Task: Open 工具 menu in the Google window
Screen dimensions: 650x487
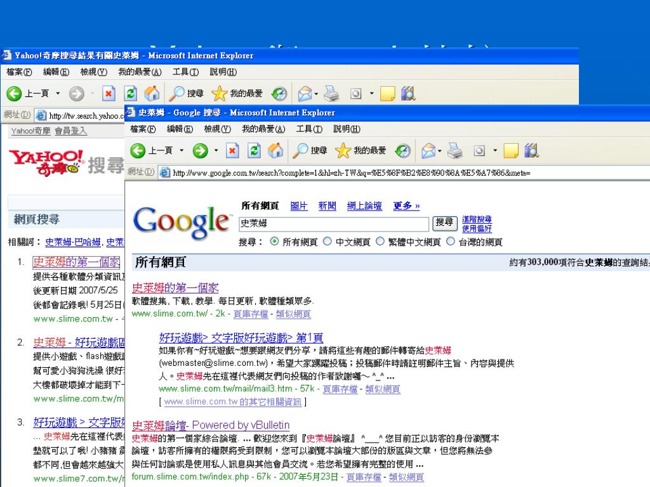Action: pos(309,129)
